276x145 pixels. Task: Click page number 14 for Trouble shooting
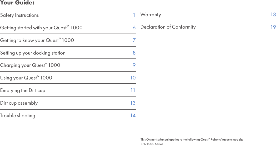[133, 116]
